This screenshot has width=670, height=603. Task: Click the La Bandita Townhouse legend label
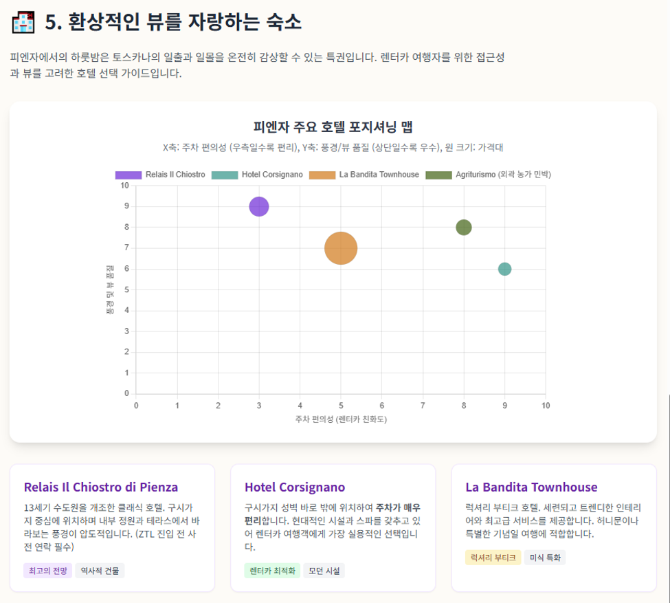[379, 175]
